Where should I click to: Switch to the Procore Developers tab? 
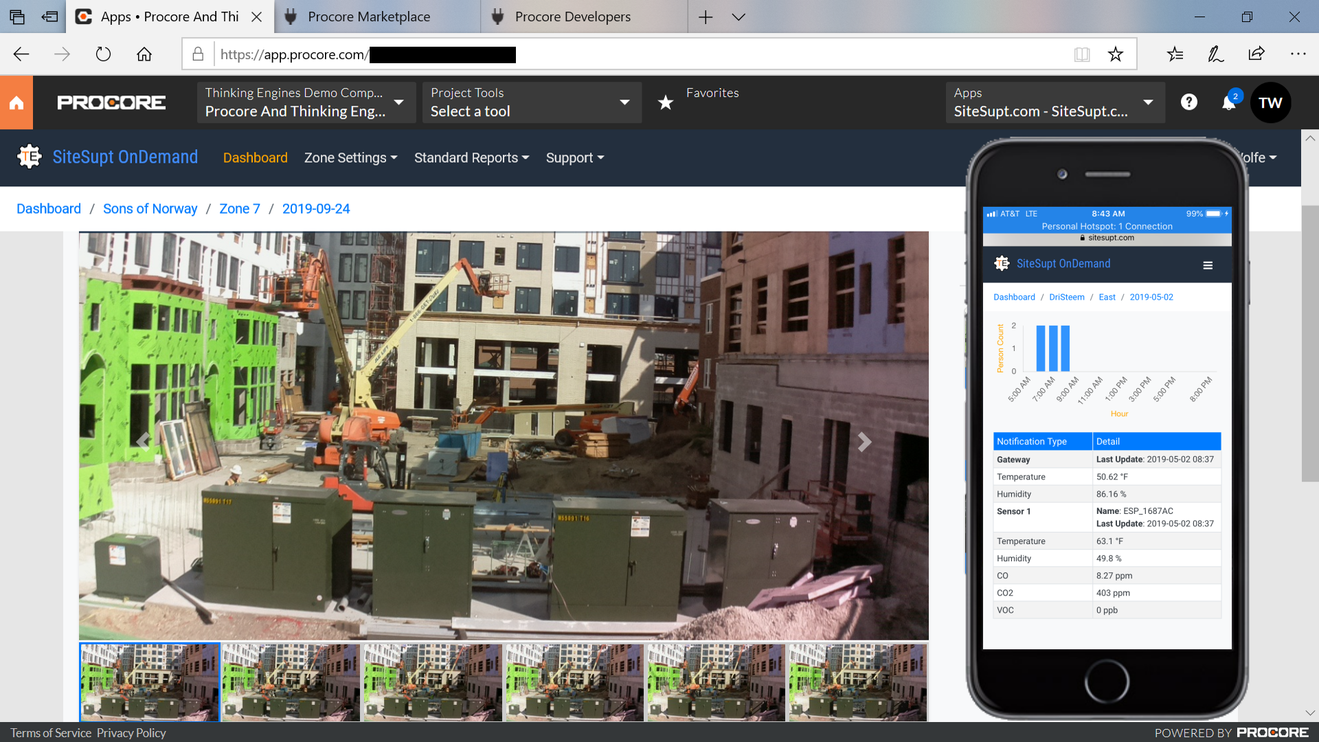tap(584, 16)
